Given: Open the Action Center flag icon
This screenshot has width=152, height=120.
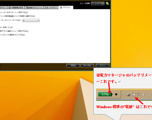Looking at the screenshot, I should click(128, 95).
